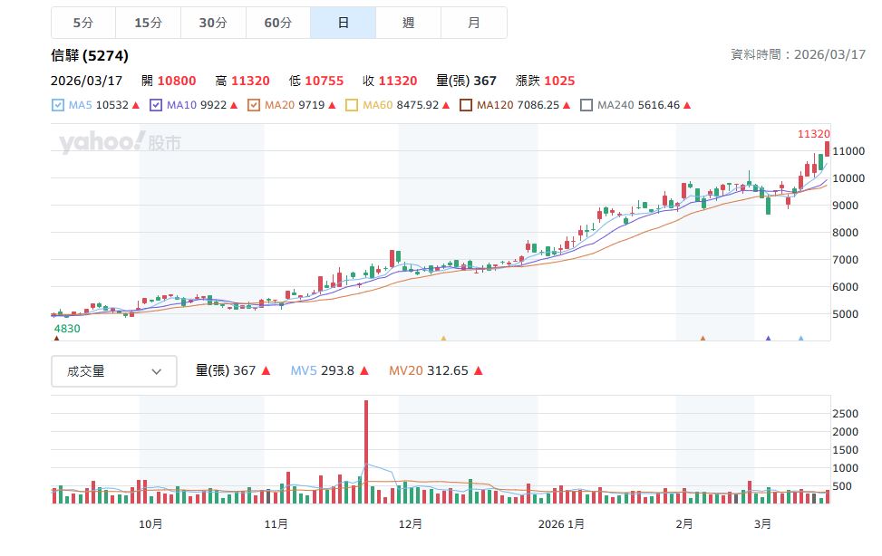Click the yellow triangle marker below December candles
Image resolution: width=882 pixels, height=556 pixels.
click(x=441, y=336)
